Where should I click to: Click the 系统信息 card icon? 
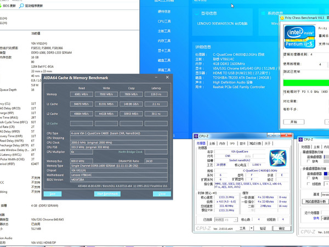(x=263, y=13)
